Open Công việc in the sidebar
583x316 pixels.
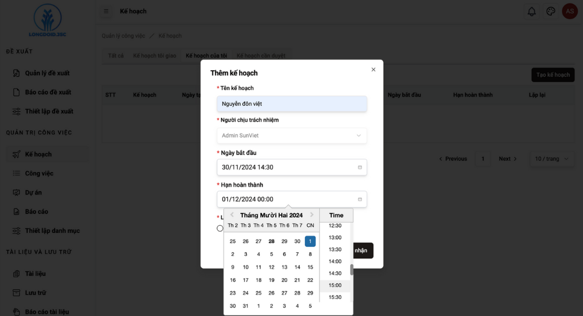pyautogui.click(x=39, y=173)
